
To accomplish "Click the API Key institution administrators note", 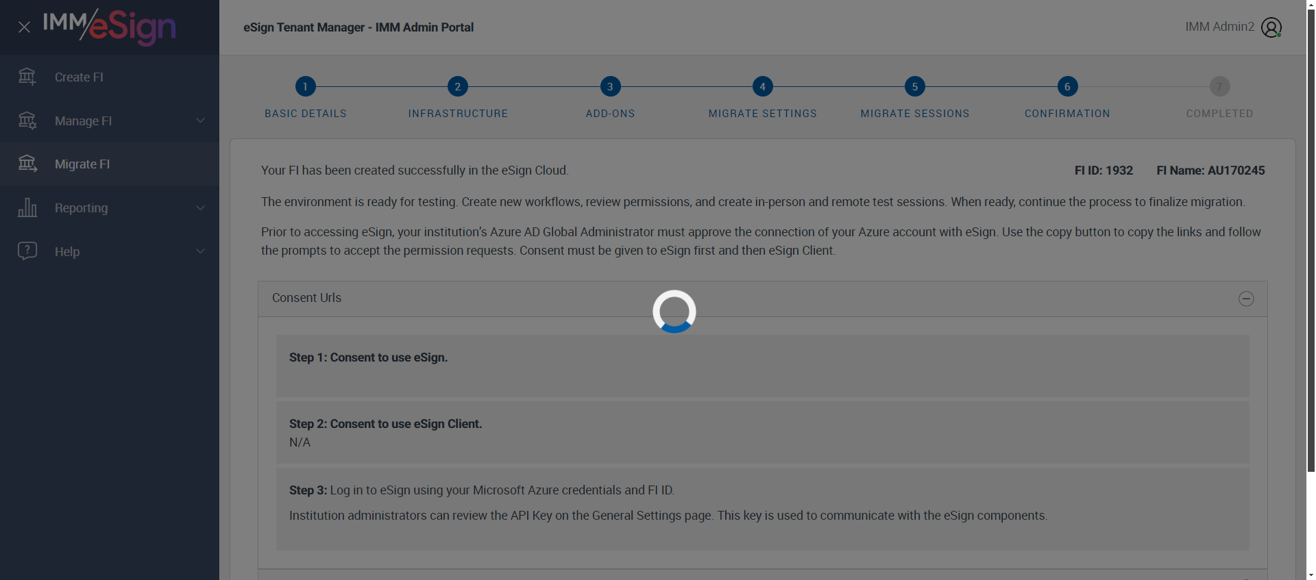I will tap(668, 516).
